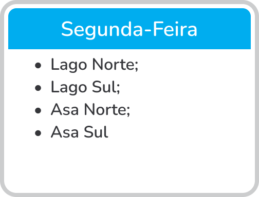Screen dimensions: 259x197
Task: Click the word Lago in Lago Sul
Action: (x=69, y=88)
